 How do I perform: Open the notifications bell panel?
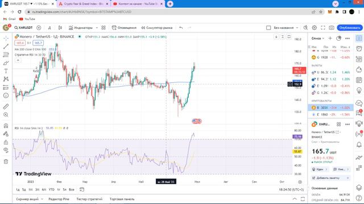tap(359, 145)
